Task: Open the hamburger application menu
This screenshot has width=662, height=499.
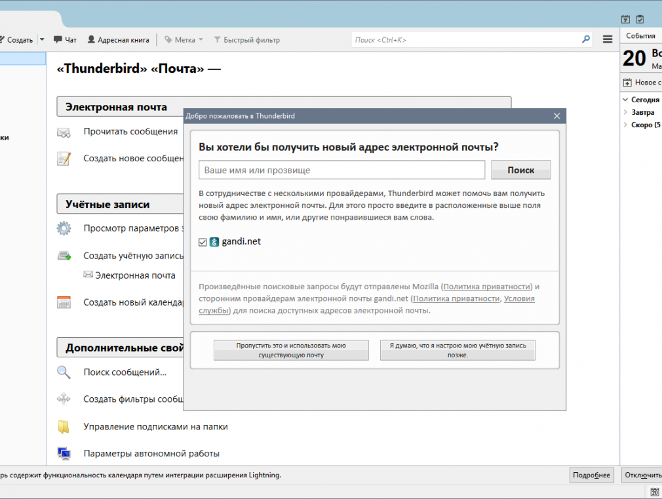Action: coord(608,39)
